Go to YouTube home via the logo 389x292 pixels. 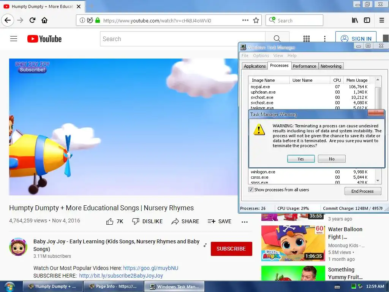tap(44, 39)
